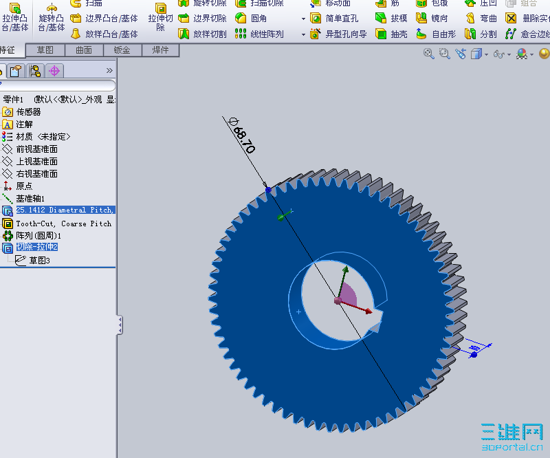Select the 弯曲 flex tool
550x458 pixels.
[x=481, y=19]
